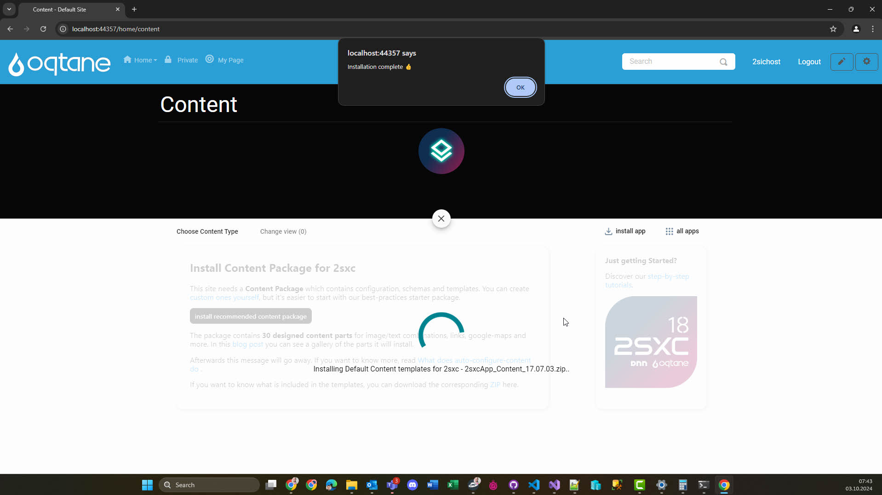This screenshot has width=882, height=495.
Task: Click the 2sxc layers logo icon
Action: [441, 151]
